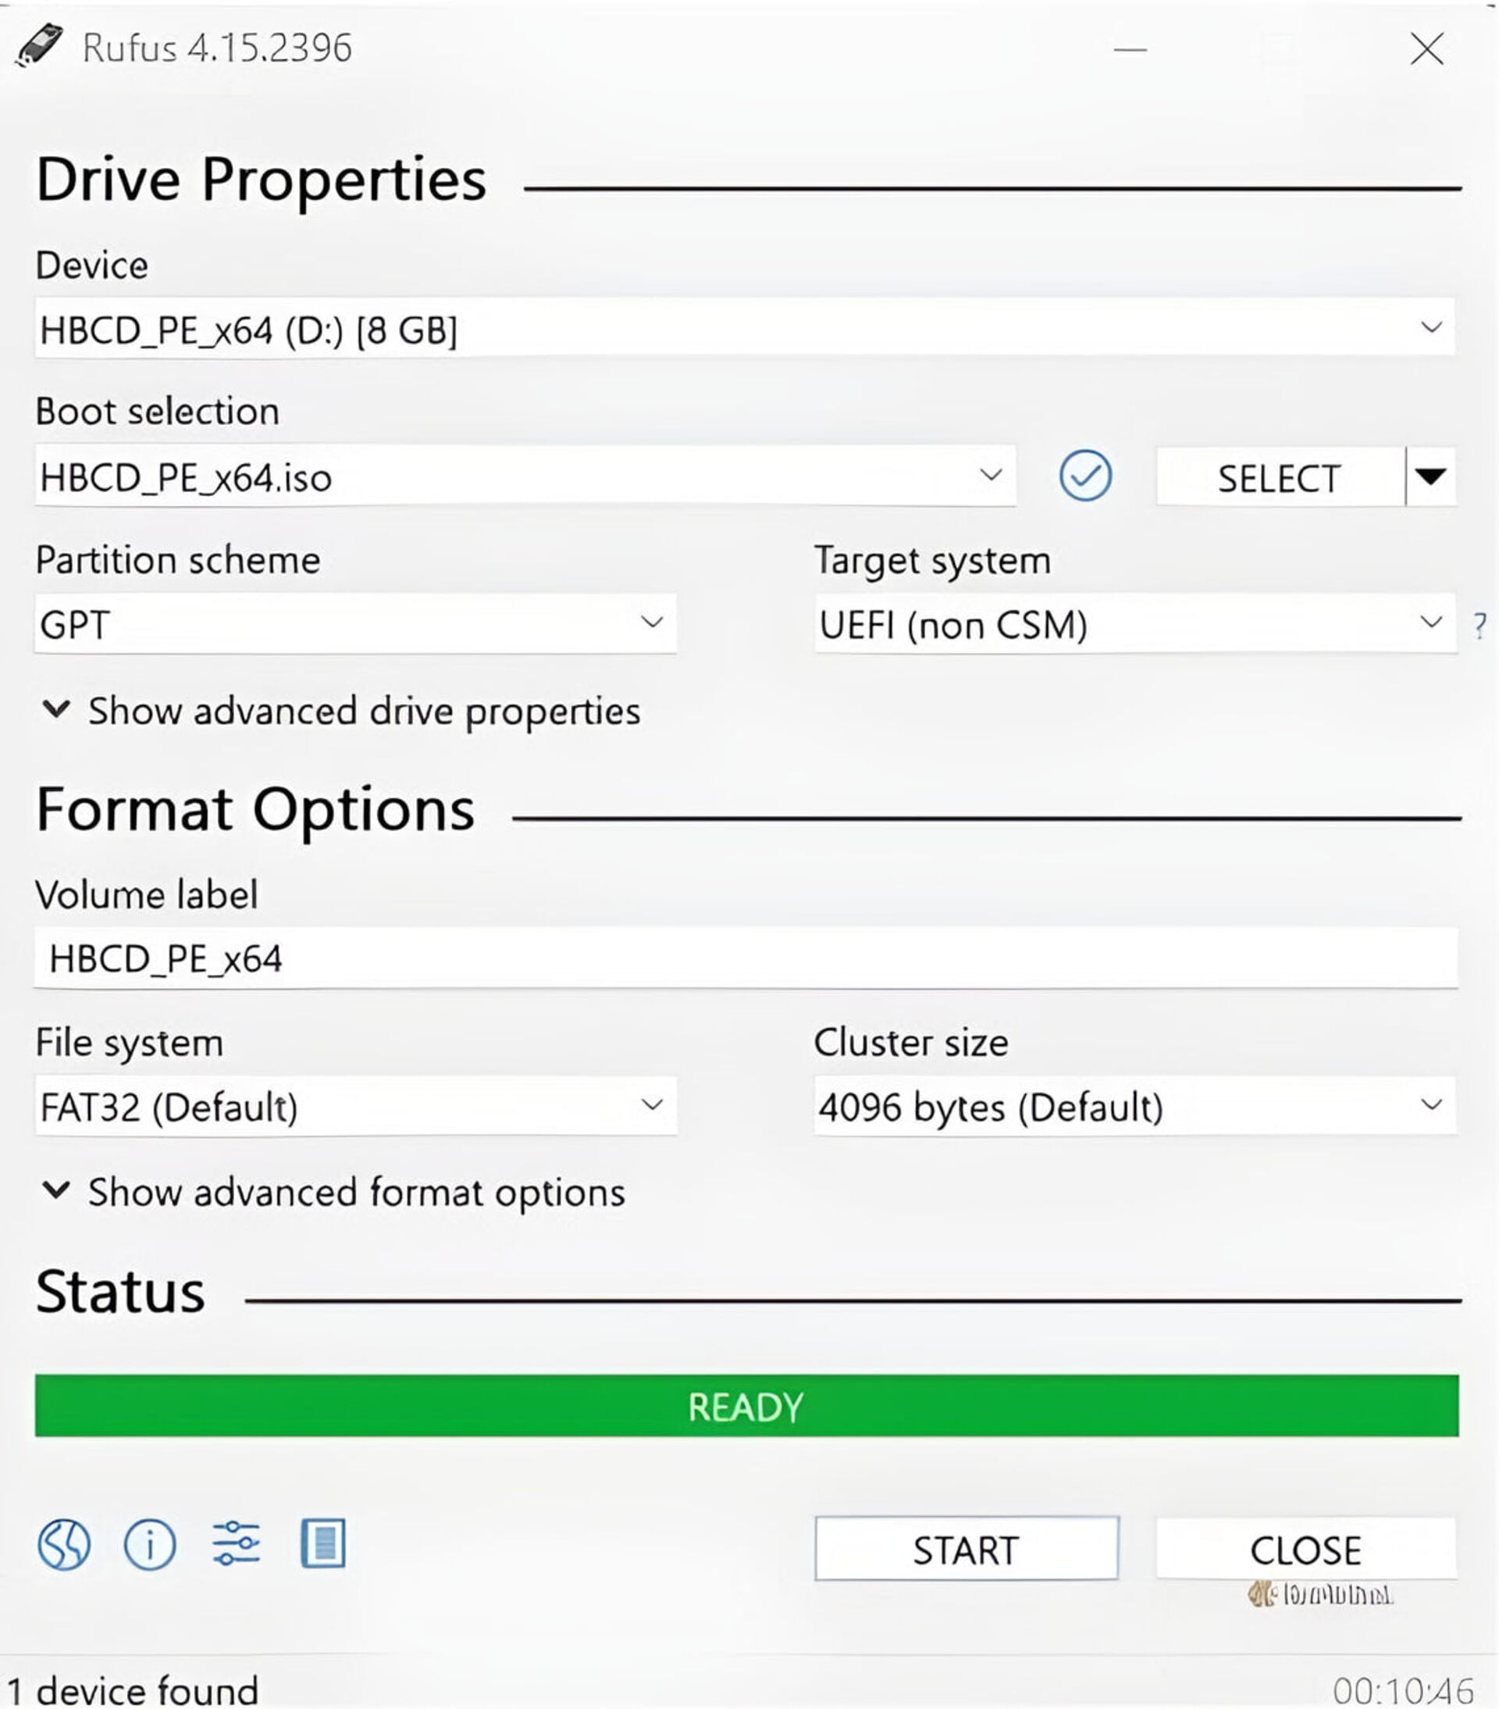The height and width of the screenshot is (1709, 1499).
Task: Click the Drive Properties heading
Action: point(262,179)
